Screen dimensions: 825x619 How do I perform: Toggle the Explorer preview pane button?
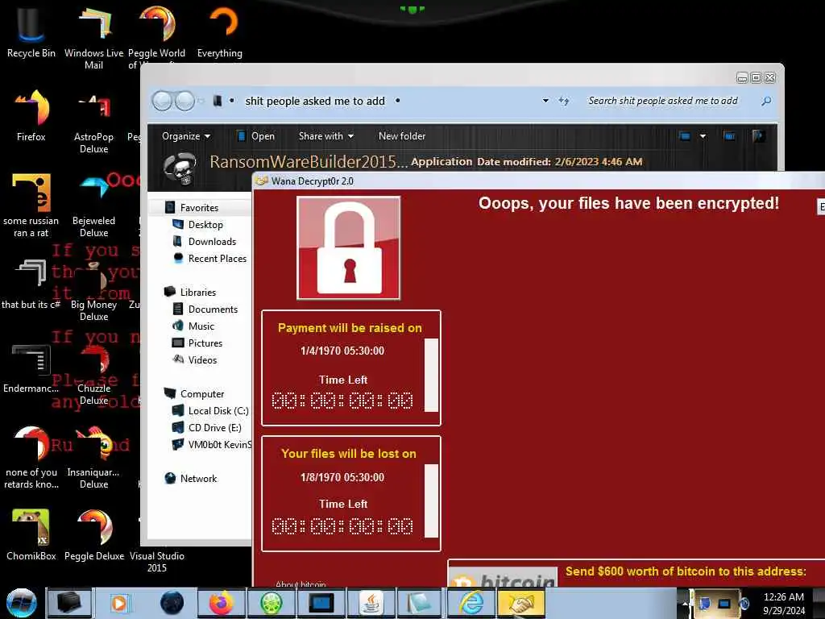(729, 136)
